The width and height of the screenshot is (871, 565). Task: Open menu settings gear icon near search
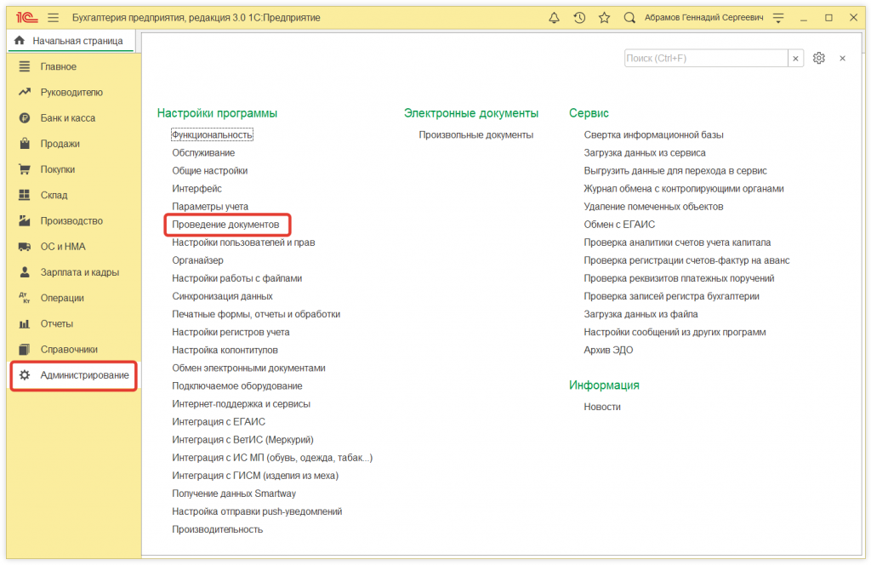tap(818, 58)
